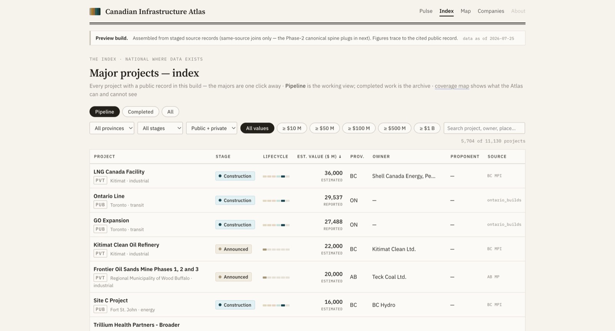Click the PVT badge for Kitimat Clean Oil Refinery
Viewport: 615px width, 331px height.
(100, 253)
